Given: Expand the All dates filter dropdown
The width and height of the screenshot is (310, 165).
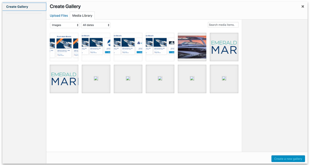Looking at the screenshot, I should tap(96, 25).
